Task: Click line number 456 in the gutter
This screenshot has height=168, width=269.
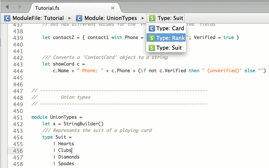Action: [x=18, y=151]
